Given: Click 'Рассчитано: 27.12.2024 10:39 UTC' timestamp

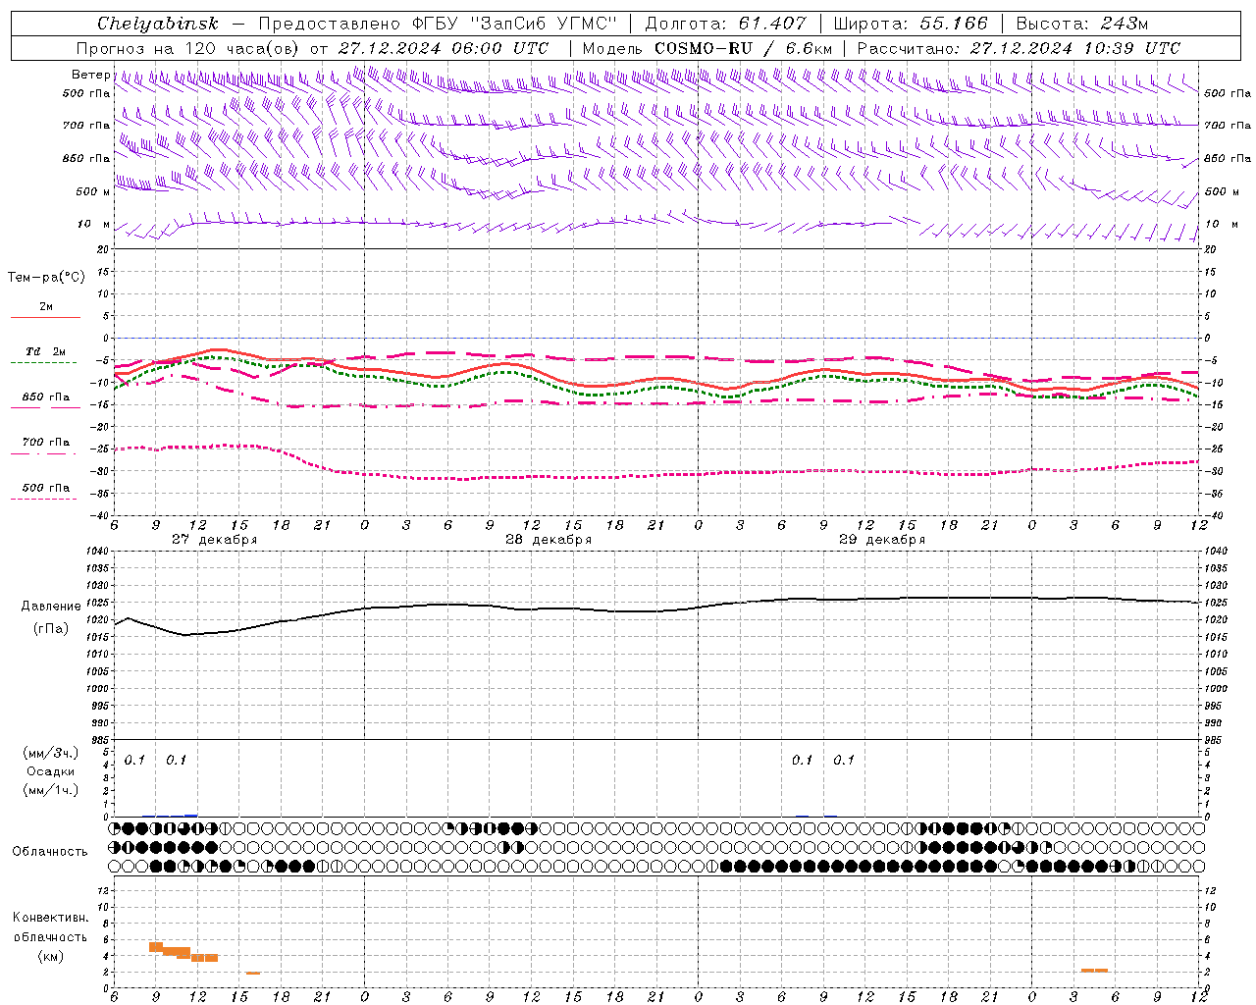Looking at the screenshot, I should pyautogui.click(x=1019, y=48).
